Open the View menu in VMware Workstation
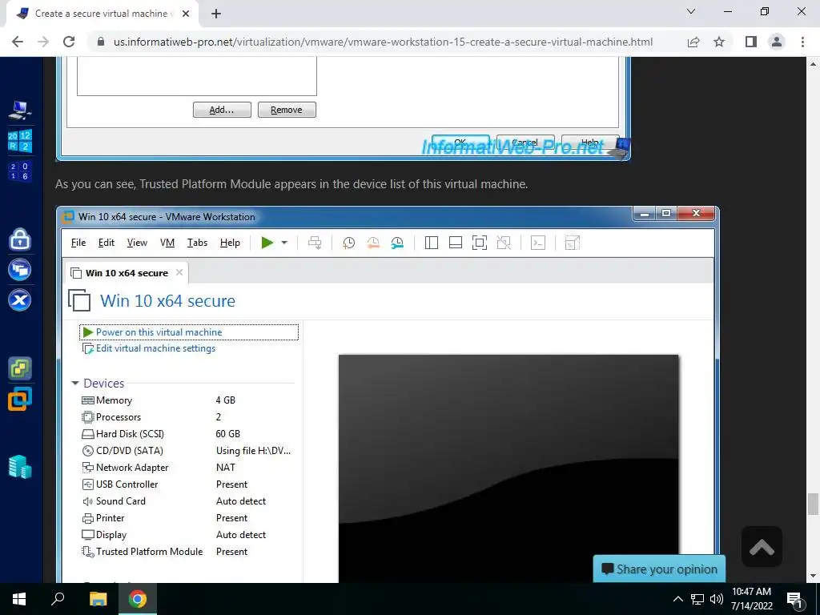 tap(137, 243)
